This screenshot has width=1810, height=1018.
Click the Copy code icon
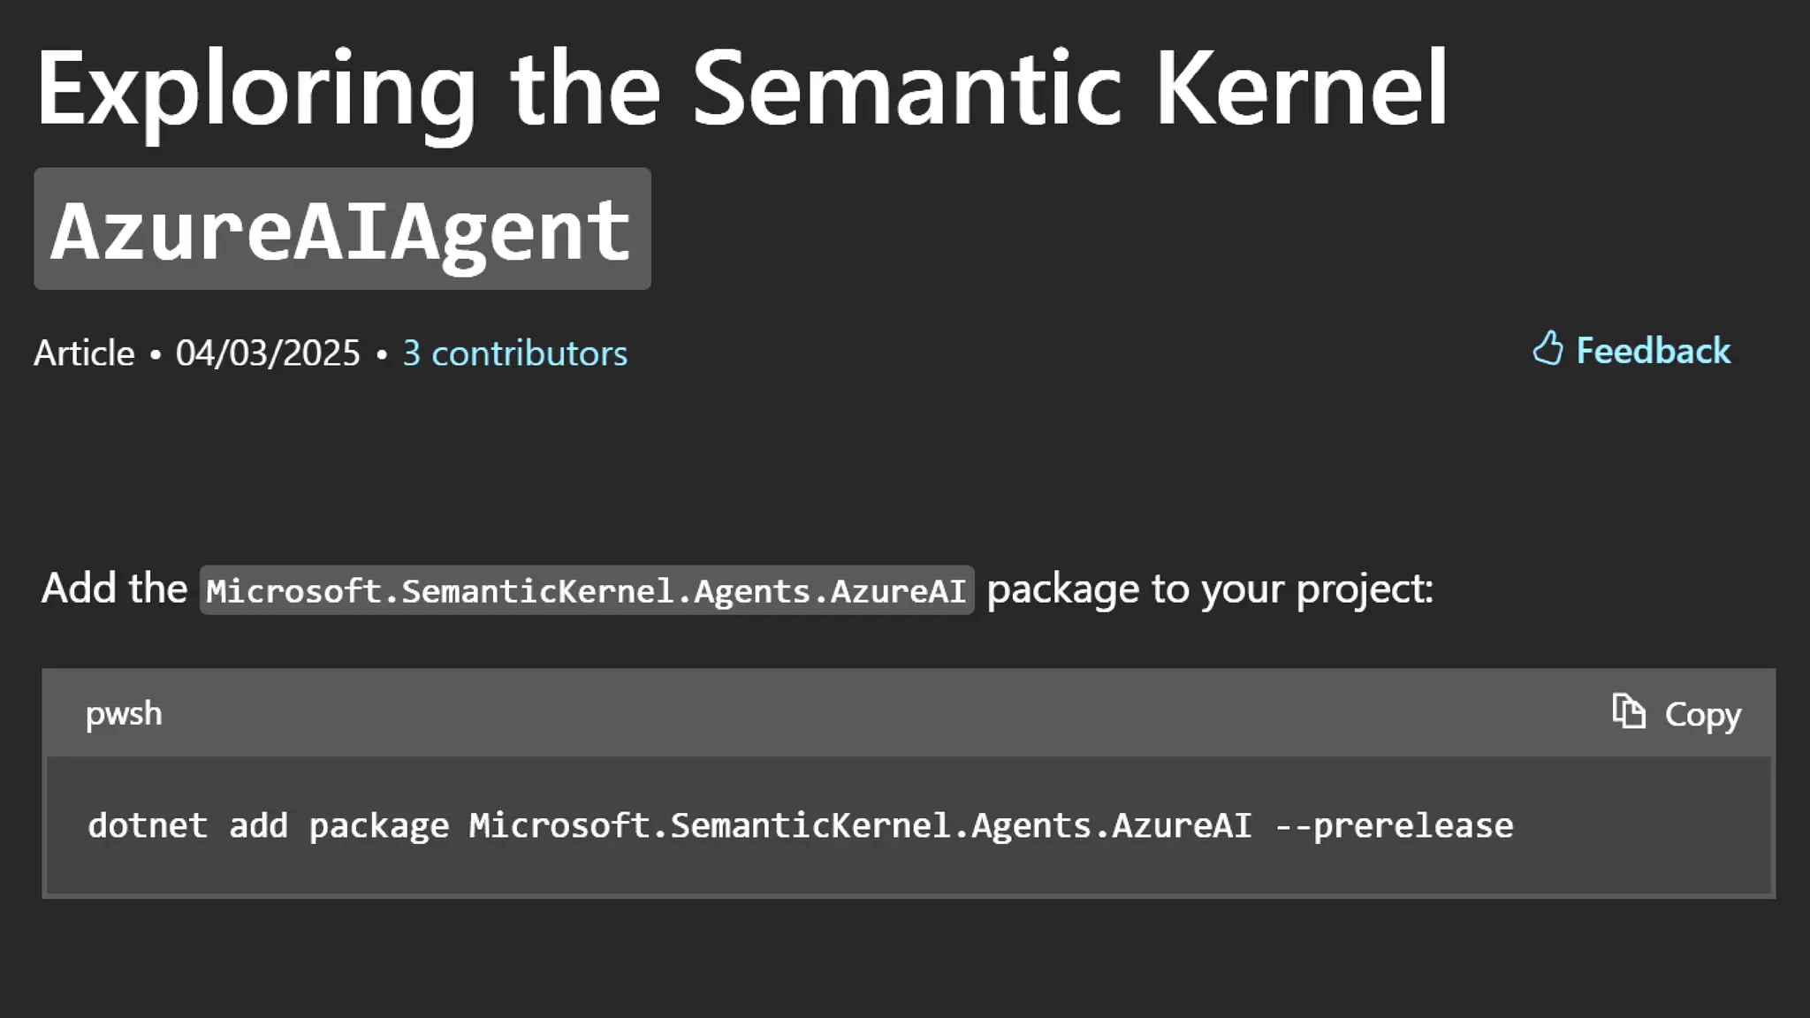tap(1629, 711)
